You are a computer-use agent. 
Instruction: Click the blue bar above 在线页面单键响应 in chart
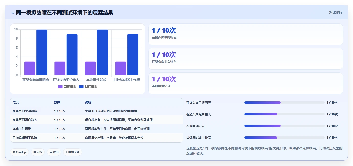point(42,52)
